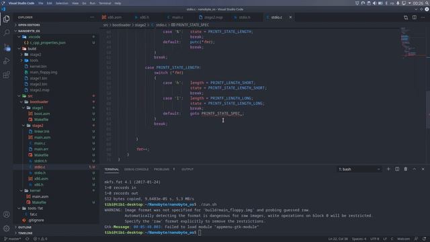Open the Search view in the activity bar
Viewport: 430px width, 242px height.
click(x=6, y=33)
